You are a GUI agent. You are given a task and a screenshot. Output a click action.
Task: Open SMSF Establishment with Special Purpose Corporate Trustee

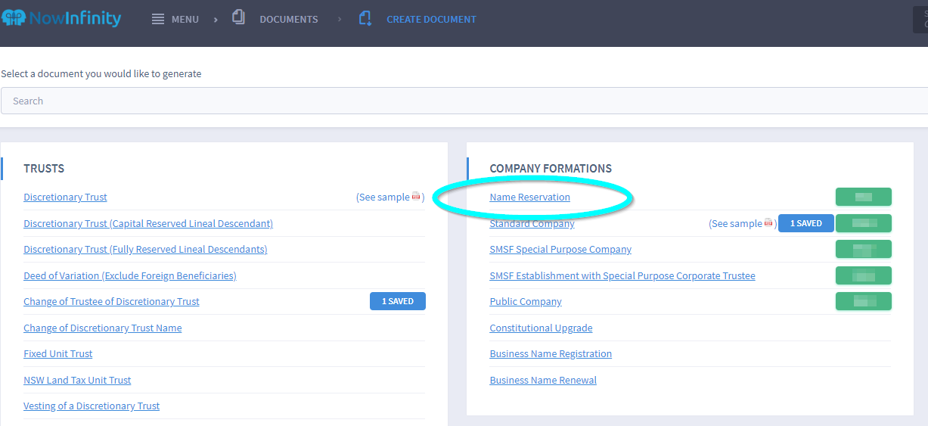622,275
